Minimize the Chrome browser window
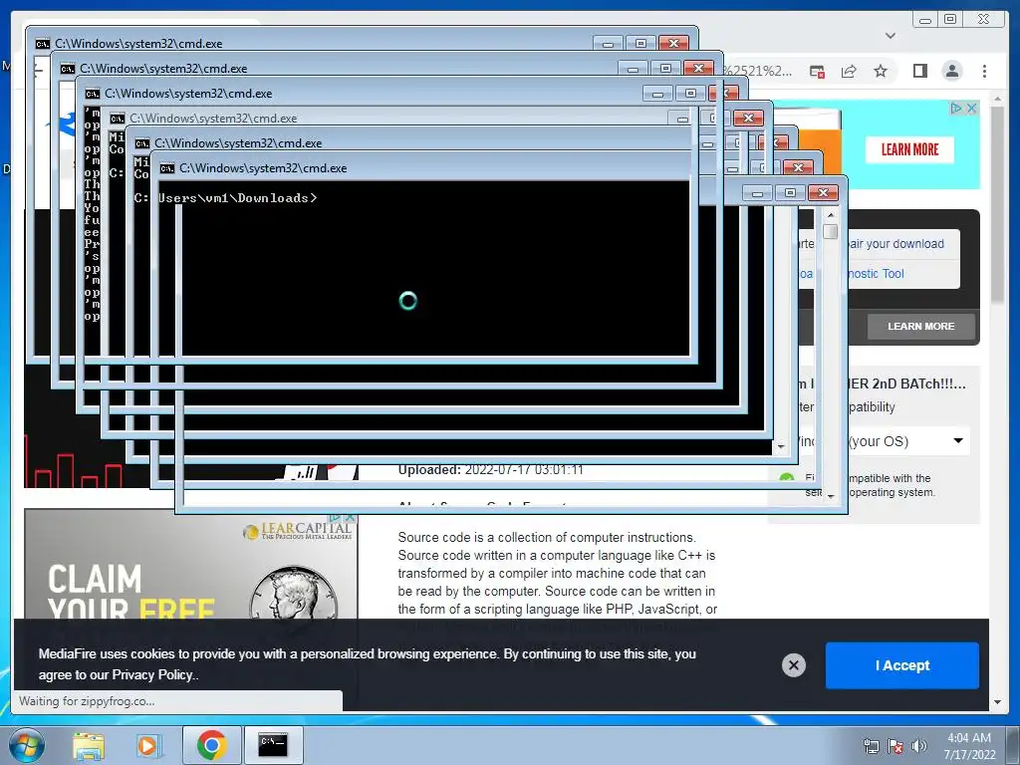 [x=925, y=20]
